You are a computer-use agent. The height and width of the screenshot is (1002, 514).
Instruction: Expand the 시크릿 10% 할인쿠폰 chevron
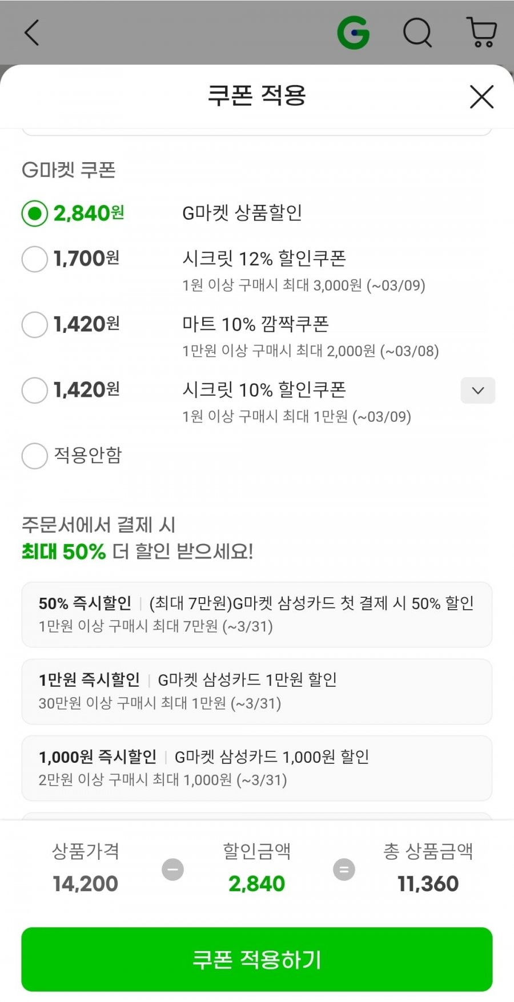click(x=478, y=391)
